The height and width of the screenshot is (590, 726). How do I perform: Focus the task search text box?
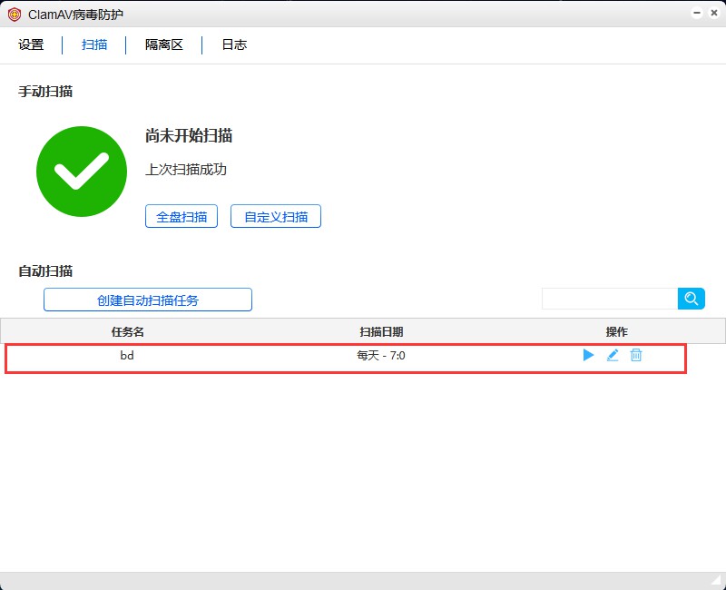[x=610, y=299]
